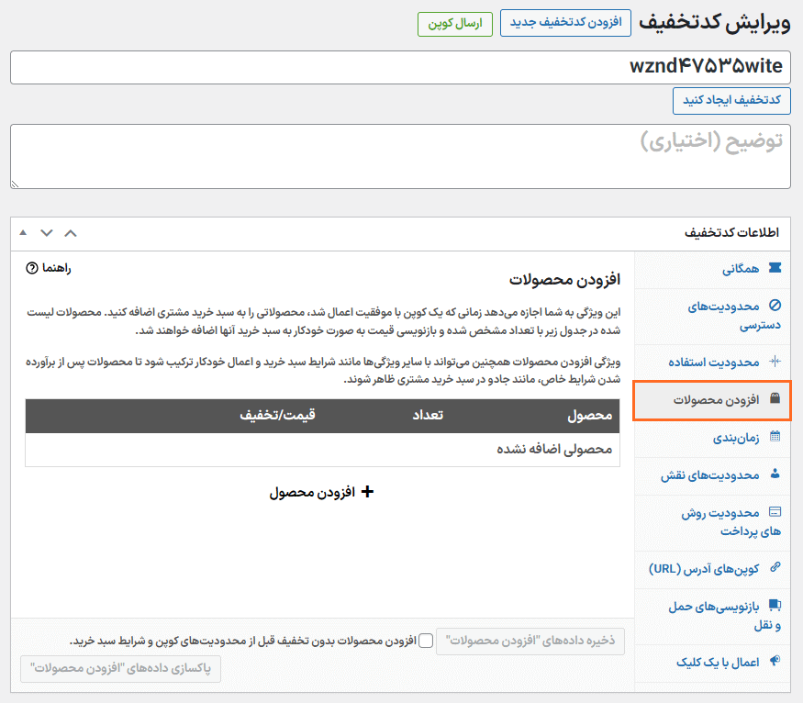Move coupon data panel up
The image size is (803, 703).
(71, 233)
